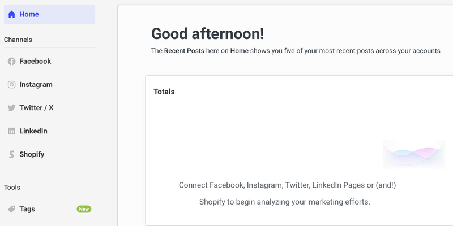Click the Tools section heading

[12, 187]
